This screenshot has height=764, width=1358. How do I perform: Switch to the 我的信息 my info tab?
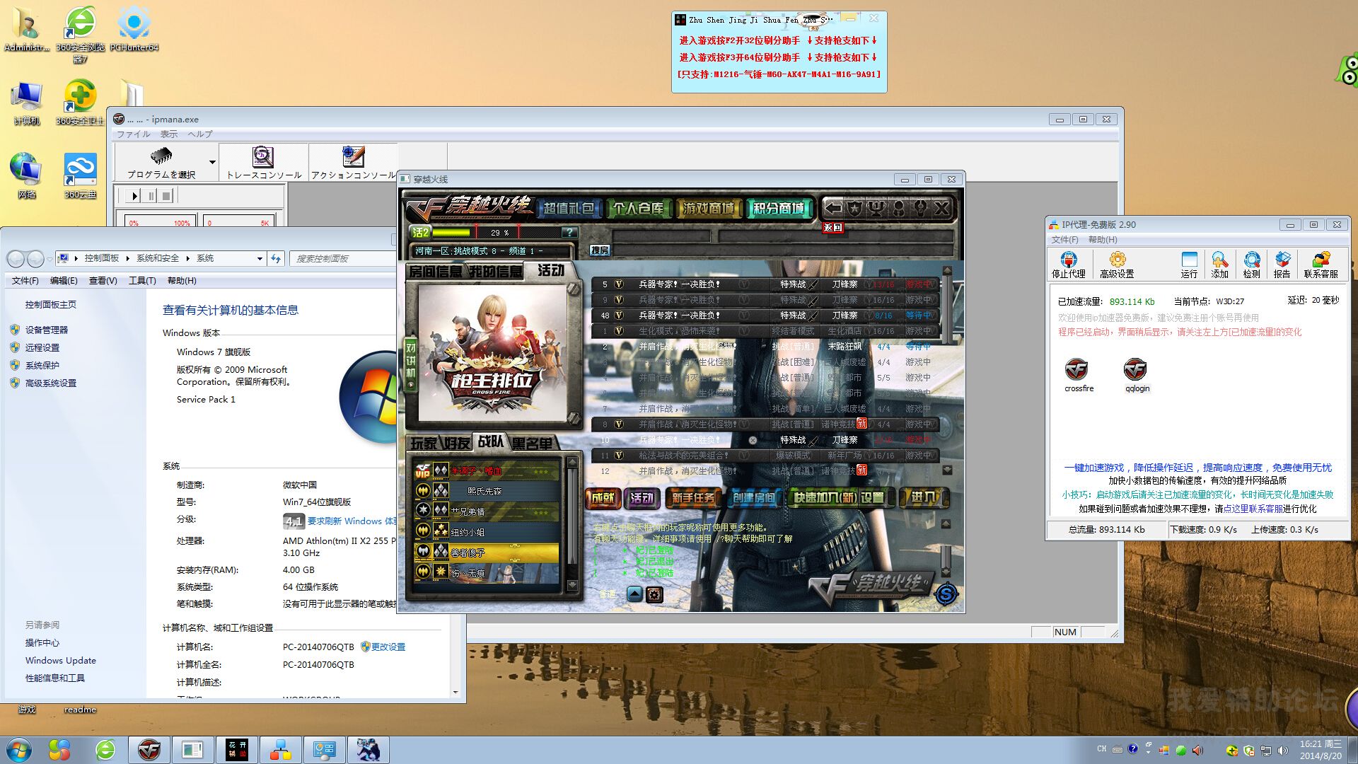496,271
